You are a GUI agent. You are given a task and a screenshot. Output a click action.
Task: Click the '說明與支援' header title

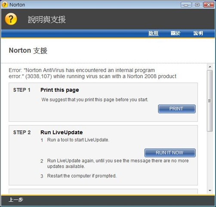(47, 19)
